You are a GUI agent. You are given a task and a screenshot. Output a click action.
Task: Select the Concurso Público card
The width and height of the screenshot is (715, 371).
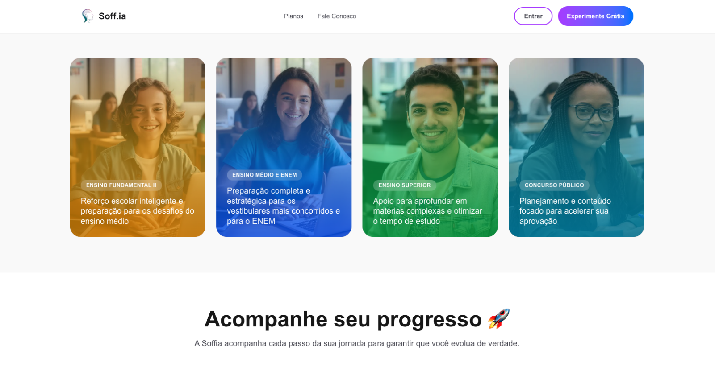click(576, 147)
